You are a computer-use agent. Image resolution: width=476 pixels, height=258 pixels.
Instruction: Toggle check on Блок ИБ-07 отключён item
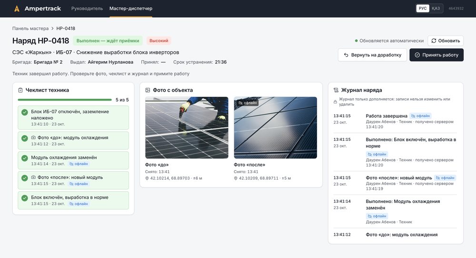(x=25, y=112)
